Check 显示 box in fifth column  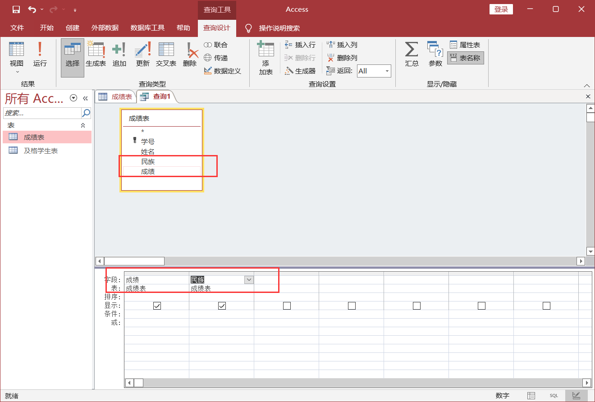(416, 306)
